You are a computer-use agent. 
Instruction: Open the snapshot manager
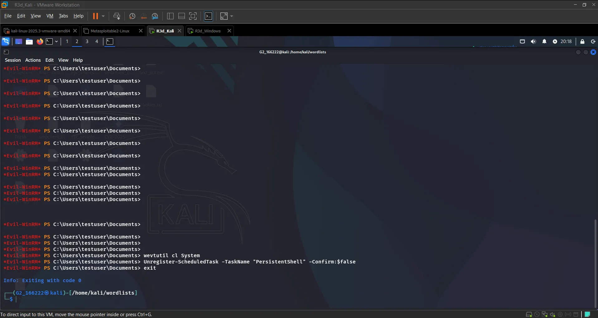coord(155,16)
